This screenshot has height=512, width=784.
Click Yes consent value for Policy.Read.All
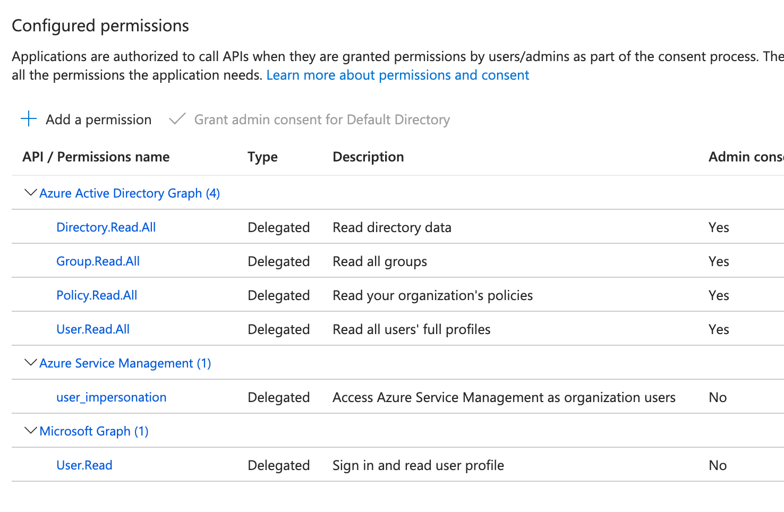(x=719, y=295)
